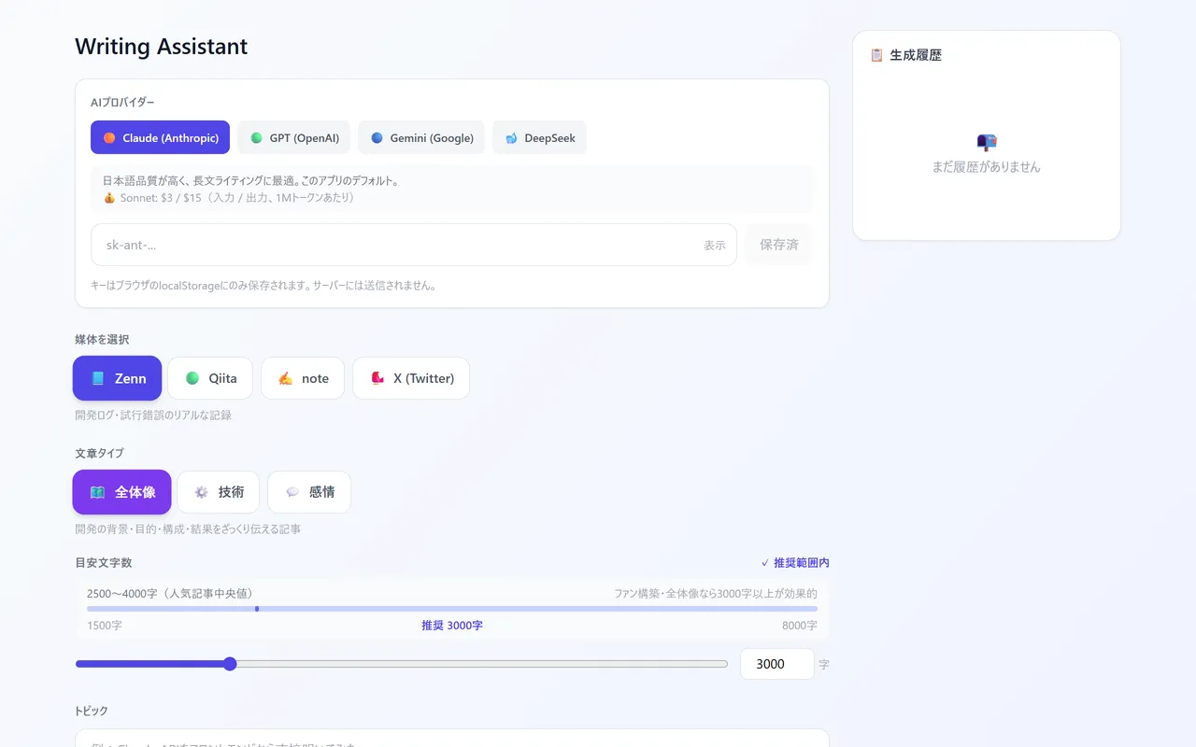Click the AIプロバイダー section label
1196x747 pixels.
pos(122,103)
